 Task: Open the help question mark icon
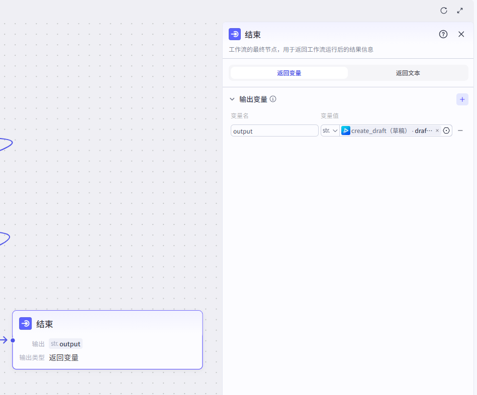pyautogui.click(x=443, y=34)
